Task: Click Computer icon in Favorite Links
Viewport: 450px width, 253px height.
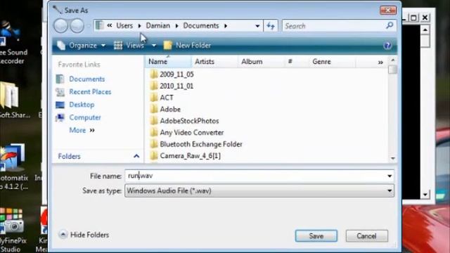Action: (60, 117)
